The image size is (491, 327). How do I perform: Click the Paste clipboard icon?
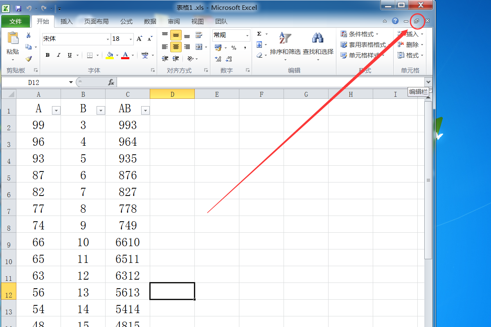coord(13,38)
